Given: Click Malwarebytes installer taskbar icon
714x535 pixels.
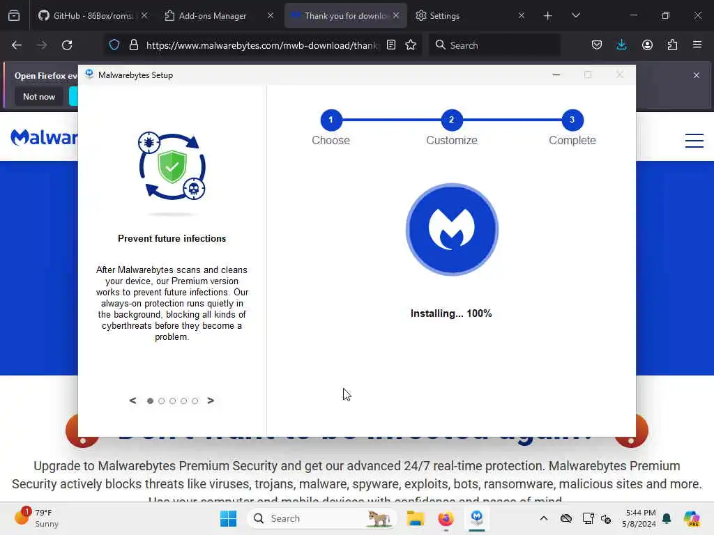Looking at the screenshot, I should point(477,518).
